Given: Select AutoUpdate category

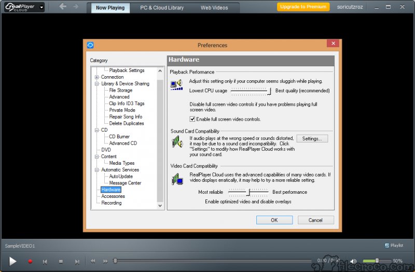Looking at the screenshot, I should tap(121, 176).
